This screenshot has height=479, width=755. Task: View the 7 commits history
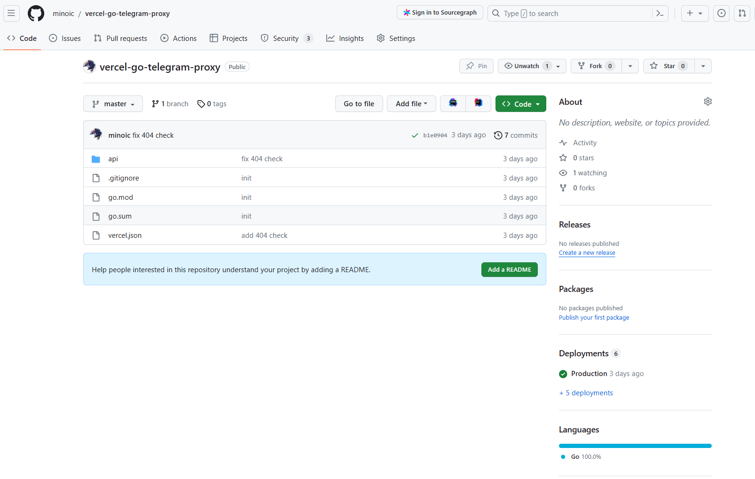click(516, 135)
